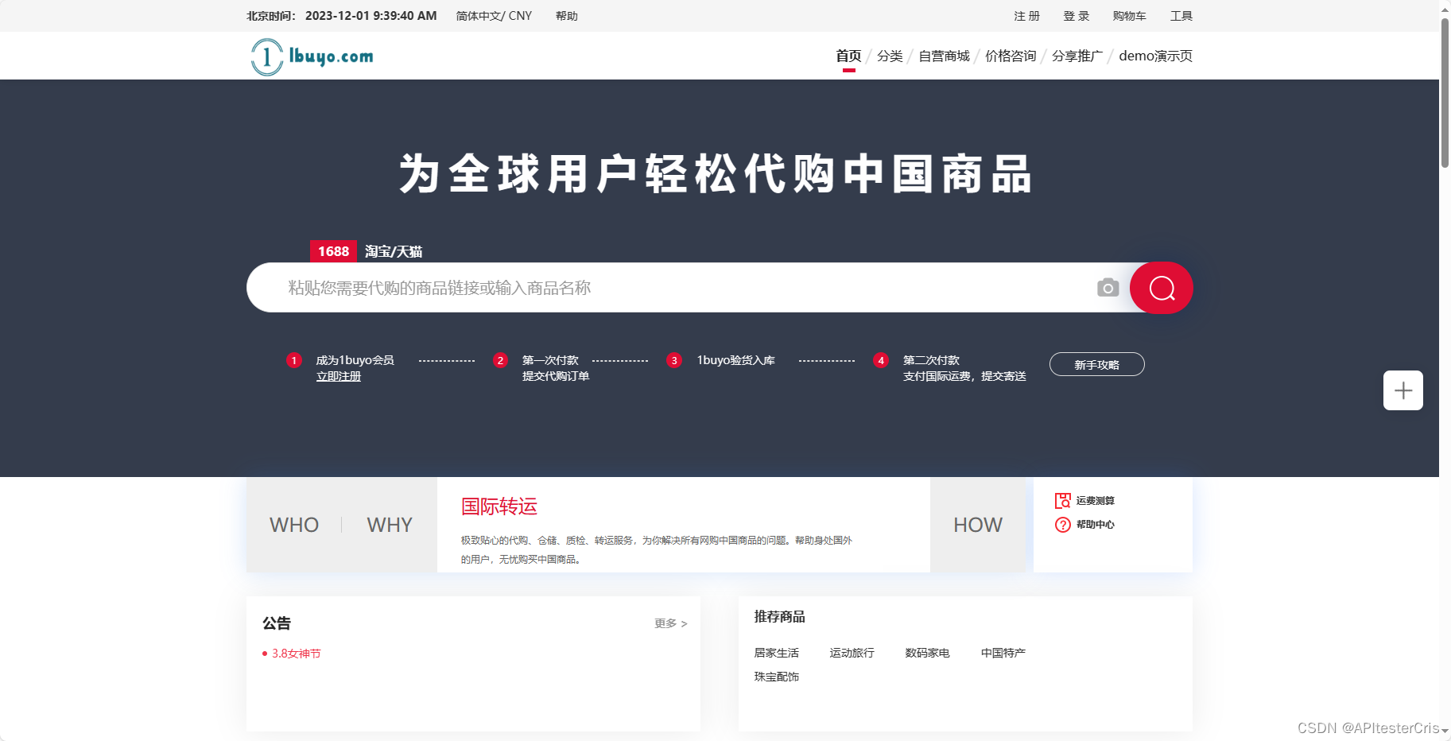Image resolution: width=1451 pixels, height=741 pixels.
Task: Open the 购物车 shopping cart link
Action: pos(1129,16)
